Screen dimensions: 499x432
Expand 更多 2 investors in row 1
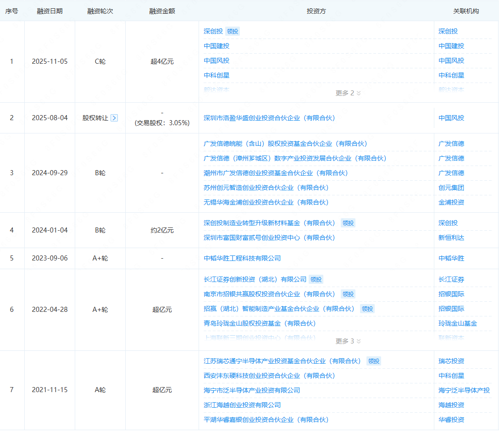(x=348, y=93)
